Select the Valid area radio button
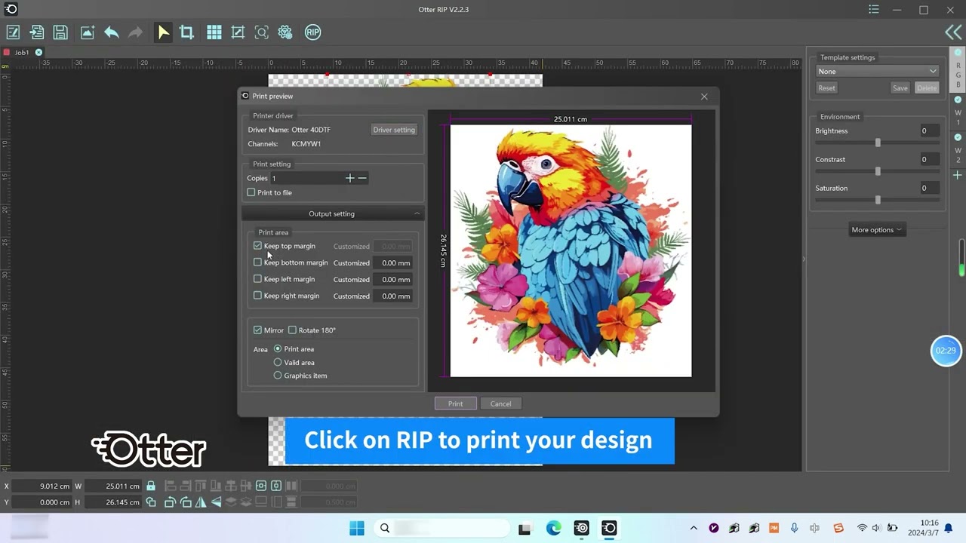Image resolution: width=966 pixels, height=543 pixels. (278, 363)
